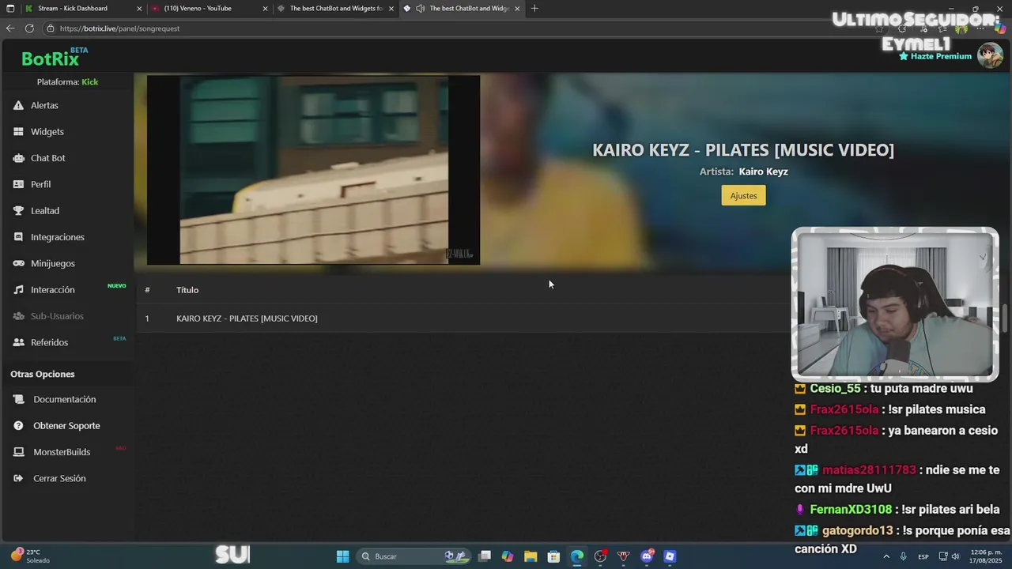Reload the page
Screen dimensions: 1012x569
(x=29, y=28)
